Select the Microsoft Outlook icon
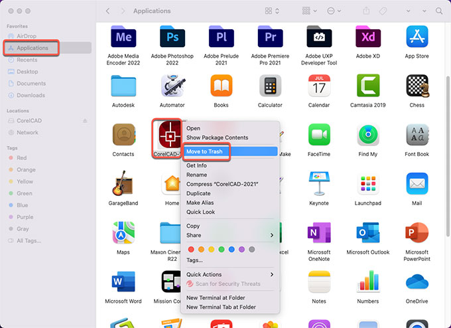 point(368,232)
